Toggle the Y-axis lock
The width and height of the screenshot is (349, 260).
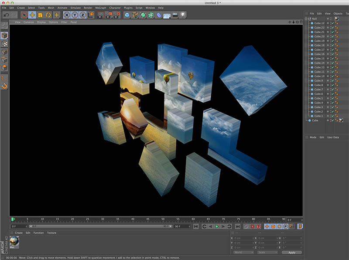tap(75, 15)
